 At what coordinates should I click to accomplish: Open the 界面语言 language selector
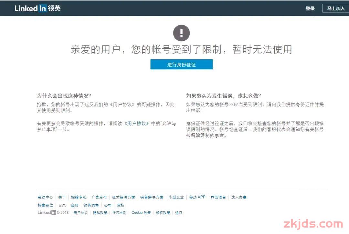(x=219, y=197)
